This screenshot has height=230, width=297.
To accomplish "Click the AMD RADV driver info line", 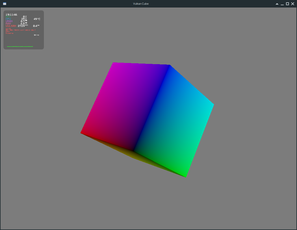I will point(21,30).
